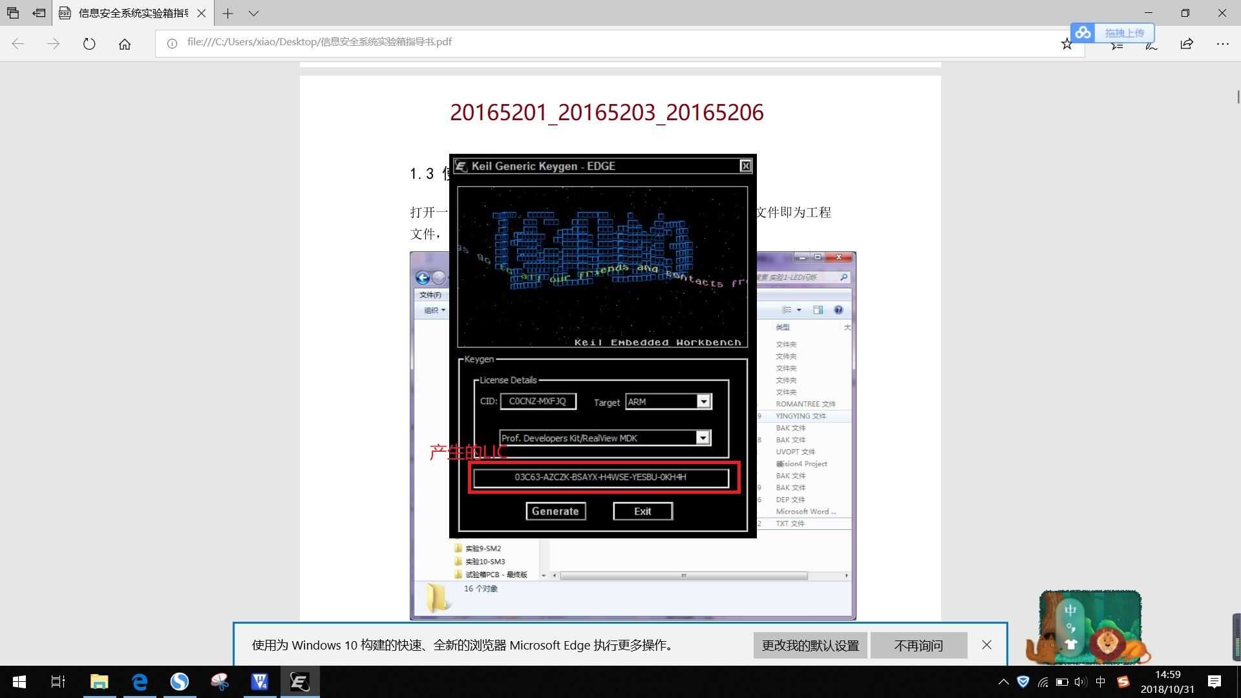Toggle the 中 input language indicator in tray
This screenshot has height=698, width=1241.
[x=1101, y=682]
